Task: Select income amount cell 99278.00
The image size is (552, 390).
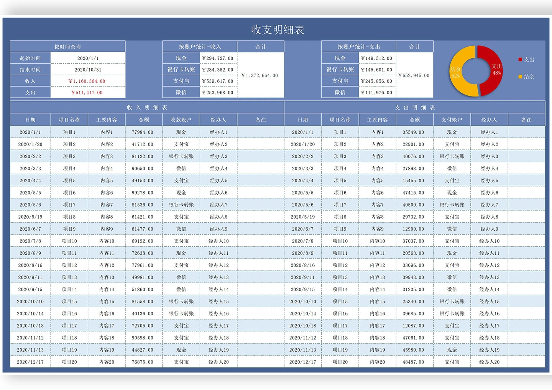Action: pos(143,193)
